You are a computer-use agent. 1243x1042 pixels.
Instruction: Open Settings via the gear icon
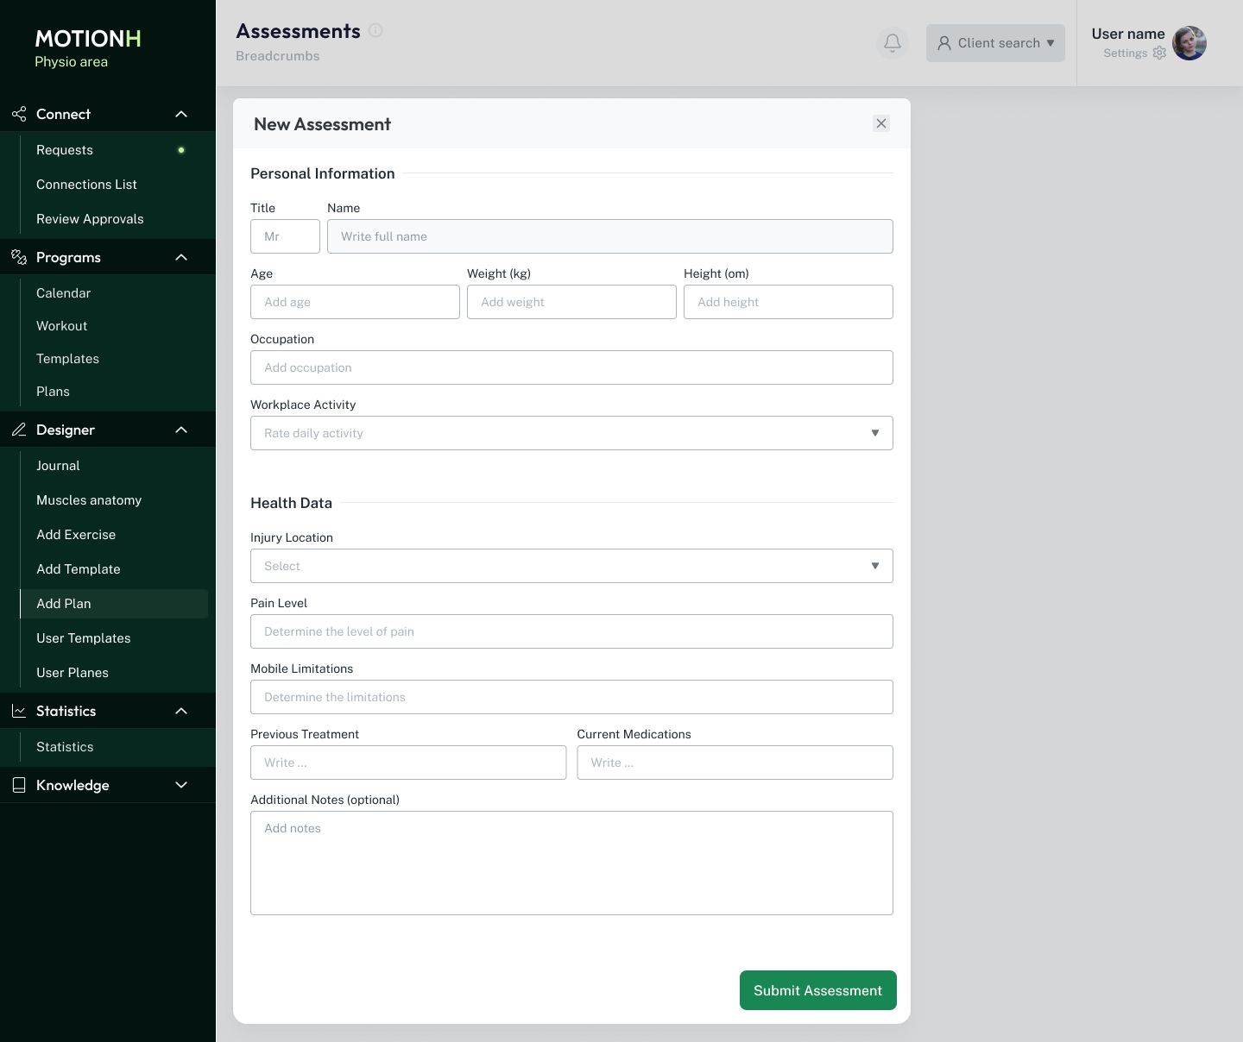coord(1159,53)
